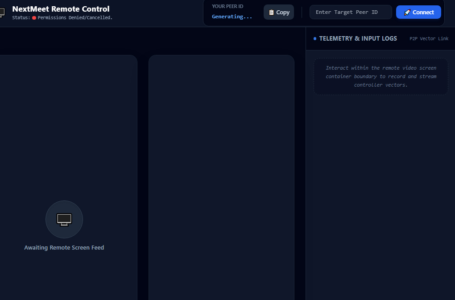Click the blue dot beside Telemetry & Input Logs
455x300 pixels.
tap(315, 39)
